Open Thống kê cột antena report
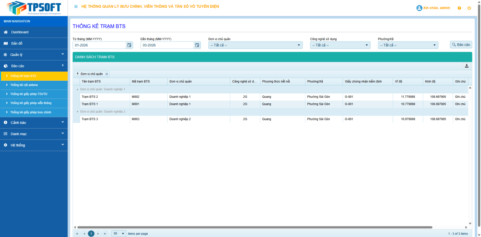Image resolution: width=481 pixels, height=237 pixels. pos(24,85)
